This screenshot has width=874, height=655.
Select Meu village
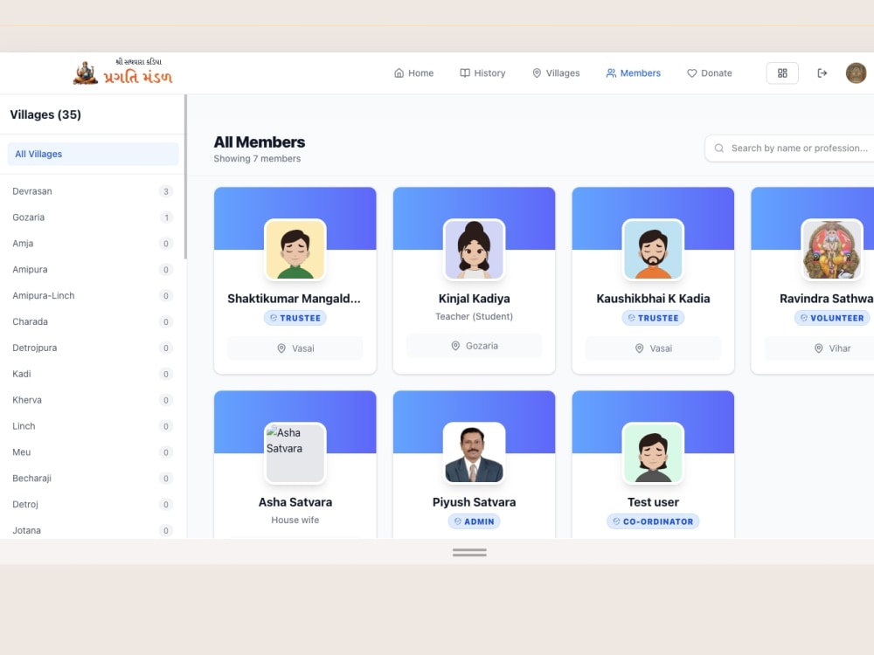click(x=93, y=452)
